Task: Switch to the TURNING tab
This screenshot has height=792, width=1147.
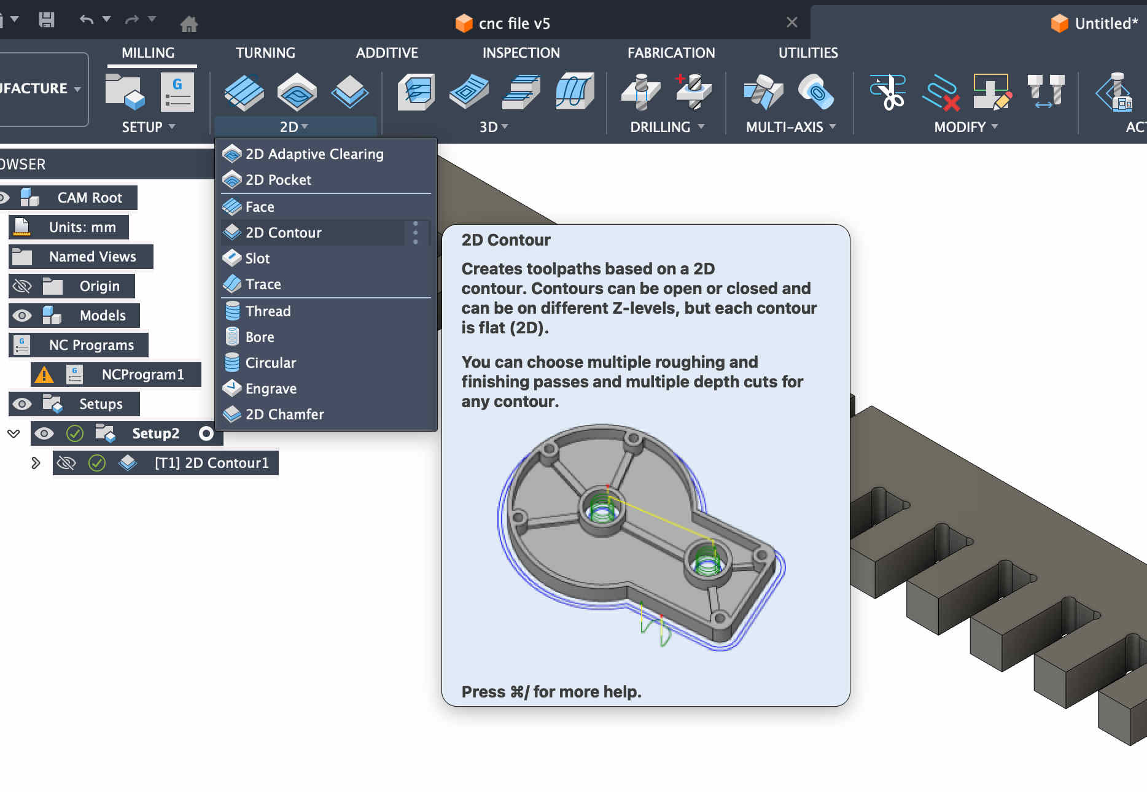Action: point(265,53)
